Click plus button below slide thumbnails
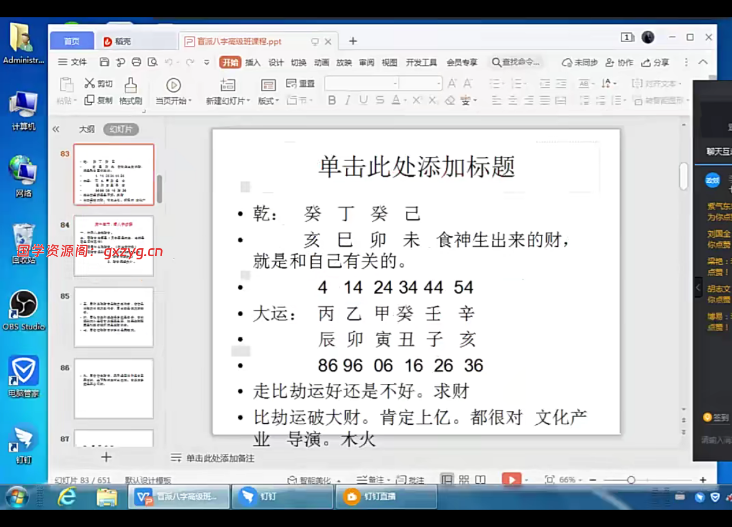The width and height of the screenshot is (732, 527). click(106, 457)
